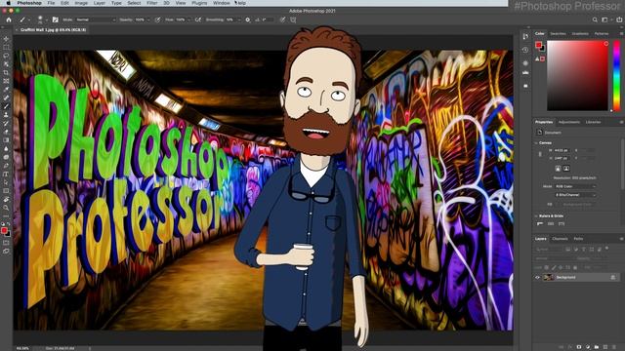625x351 pixels.
Task: Click the add layer mask icon
Action: [x=579, y=347]
